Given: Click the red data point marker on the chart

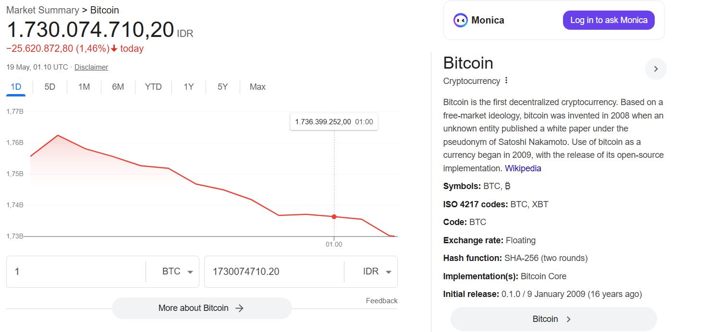Looking at the screenshot, I should pos(334,216).
